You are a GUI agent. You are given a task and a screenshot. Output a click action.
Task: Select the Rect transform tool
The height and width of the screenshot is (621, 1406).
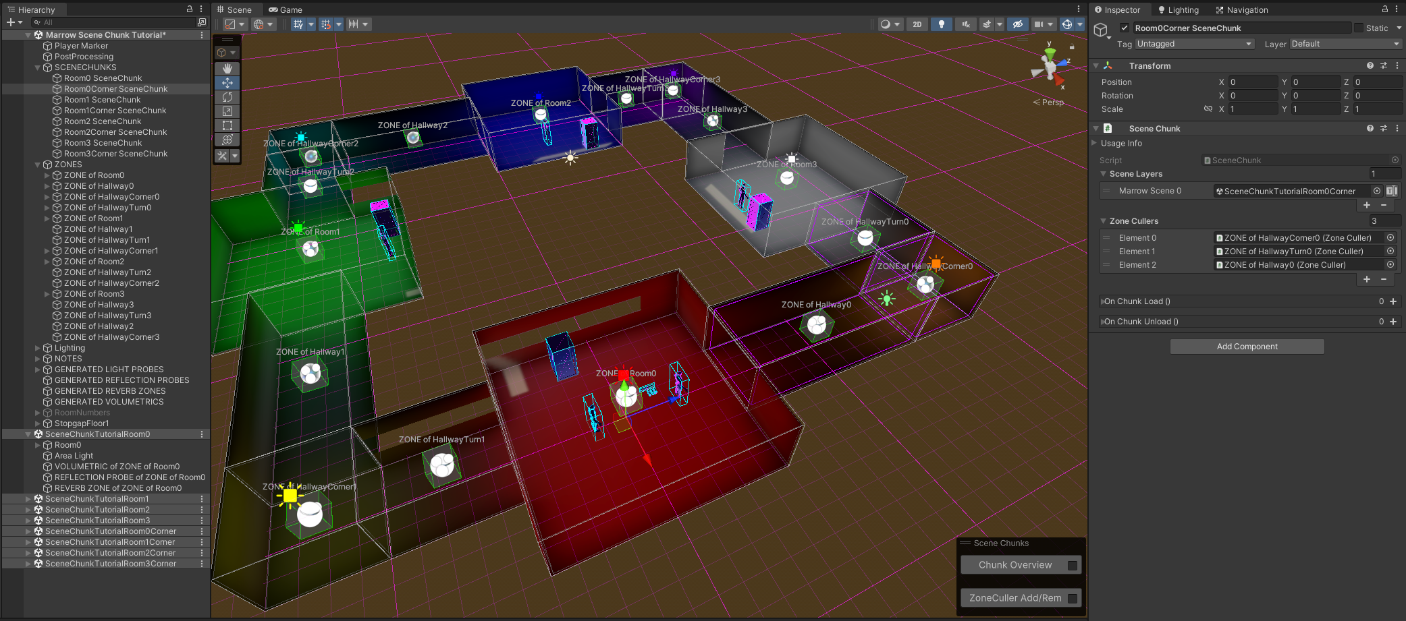point(227,125)
